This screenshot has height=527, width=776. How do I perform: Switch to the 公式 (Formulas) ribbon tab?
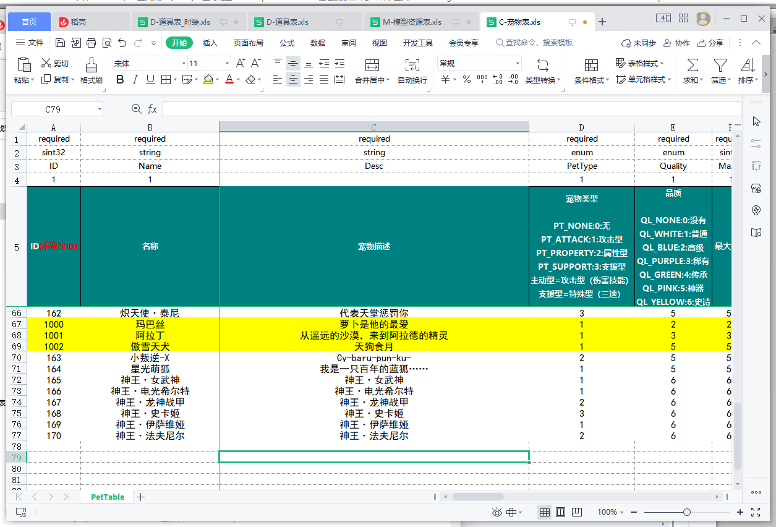[x=287, y=43]
